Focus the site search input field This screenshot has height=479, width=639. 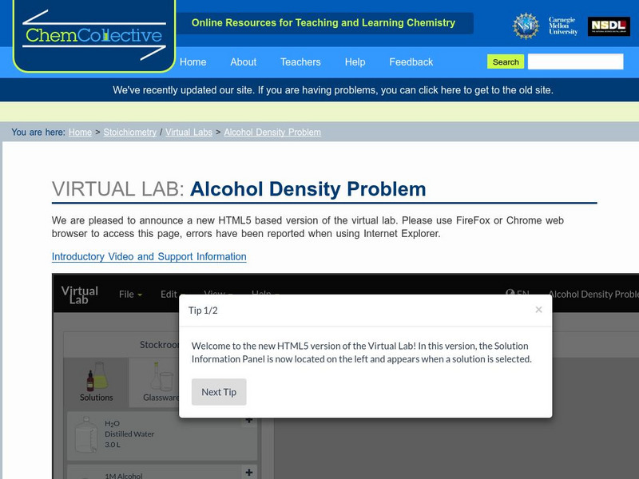click(575, 61)
